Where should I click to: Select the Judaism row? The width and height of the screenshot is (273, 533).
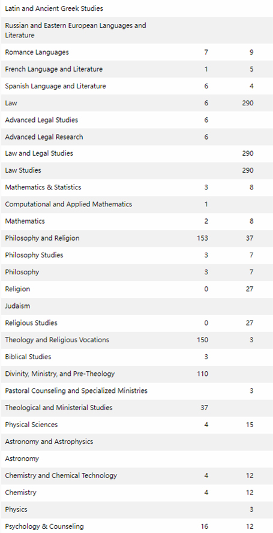coord(137,306)
